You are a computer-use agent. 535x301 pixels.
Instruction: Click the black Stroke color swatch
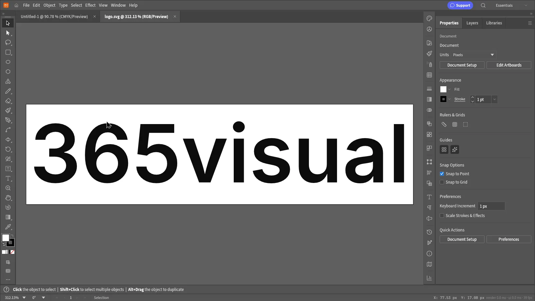pyautogui.click(x=443, y=99)
